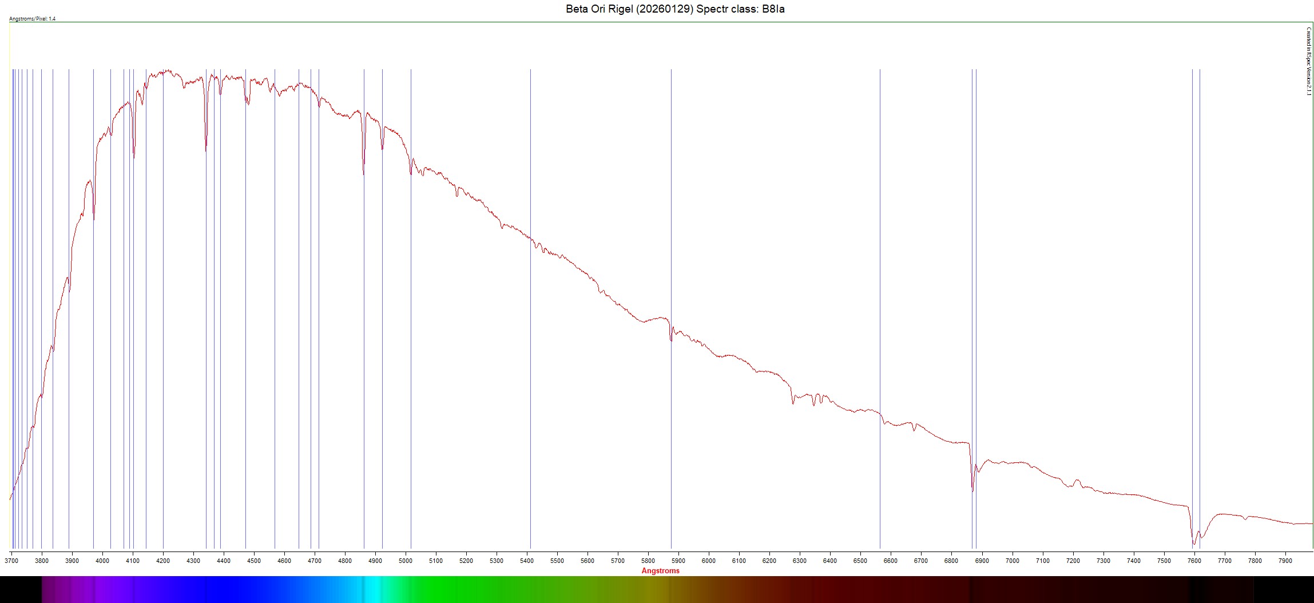
Task: Click the 7900 wavelength tick label
Action: click(x=1285, y=561)
